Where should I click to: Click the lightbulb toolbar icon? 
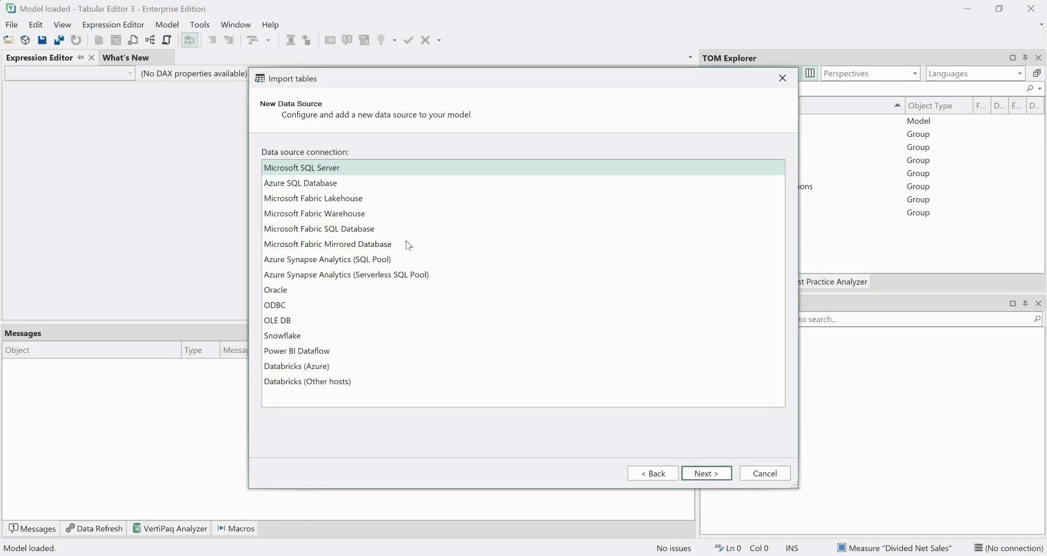pos(381,40)
